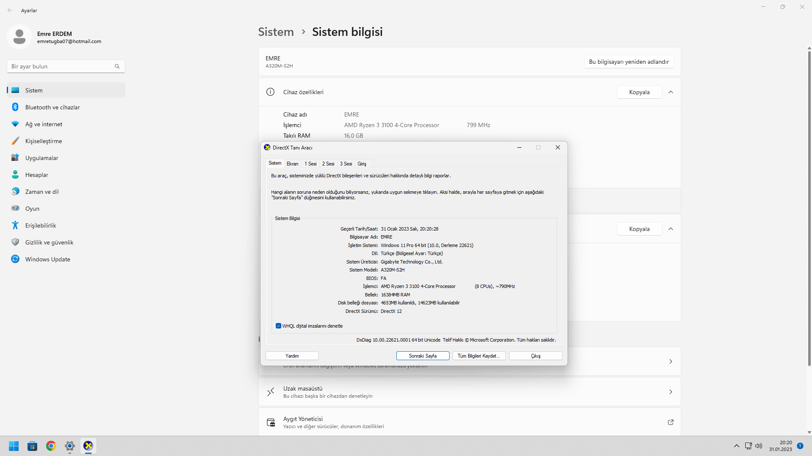The height and width of the screenshot is (456, 812).
Task: Click Bu bilgisayarı yeniden adlandır button
Action: (628, 62)
